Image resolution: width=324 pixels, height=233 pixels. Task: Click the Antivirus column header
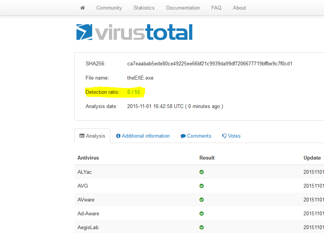click(x=88, y=158)
